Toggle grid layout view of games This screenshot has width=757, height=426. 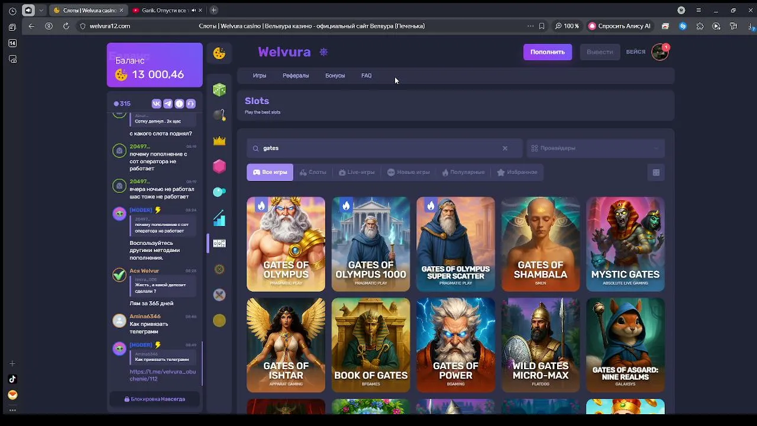click(x=656, y=172)
